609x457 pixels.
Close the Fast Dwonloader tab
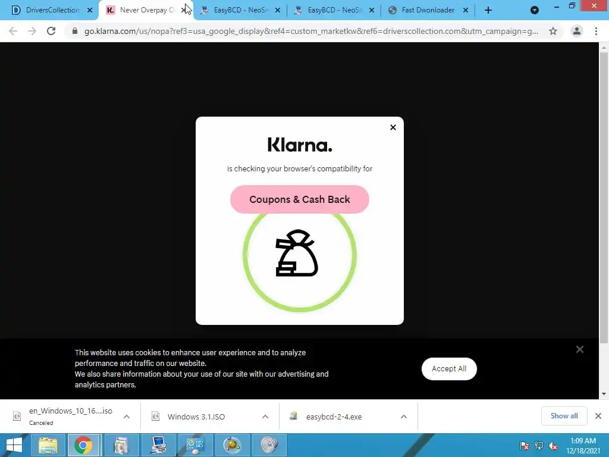(x=466, y=11)
